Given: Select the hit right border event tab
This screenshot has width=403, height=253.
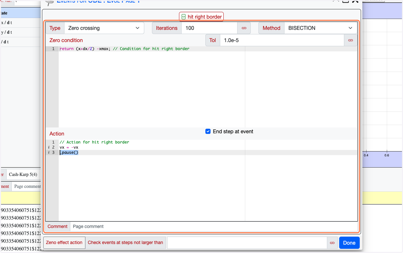Looking at the screenshot, I should click(201, 17).
